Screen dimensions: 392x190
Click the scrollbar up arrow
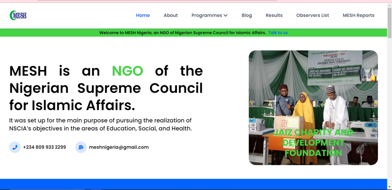point(389,5)
